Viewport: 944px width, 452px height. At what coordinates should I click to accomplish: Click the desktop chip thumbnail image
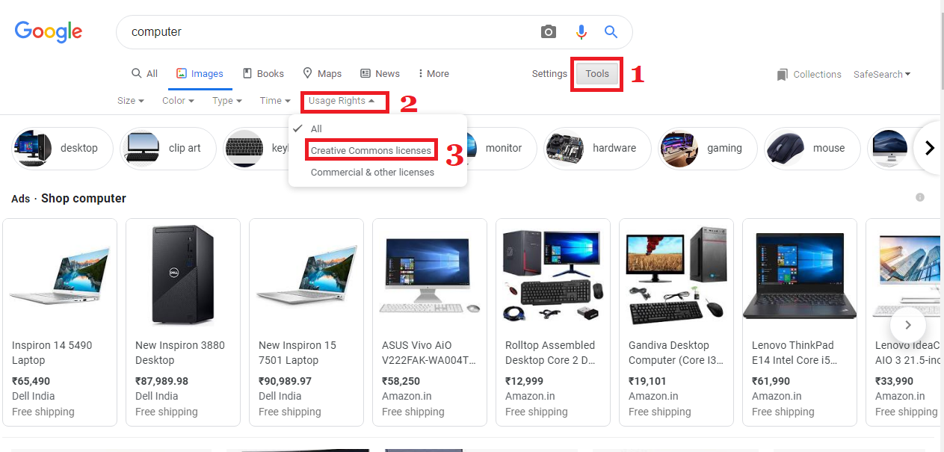pyautogui.click(x=32, y=148)
